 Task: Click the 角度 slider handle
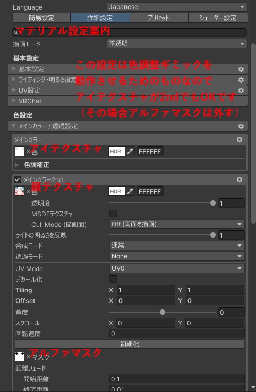click(x=163, y=312)
